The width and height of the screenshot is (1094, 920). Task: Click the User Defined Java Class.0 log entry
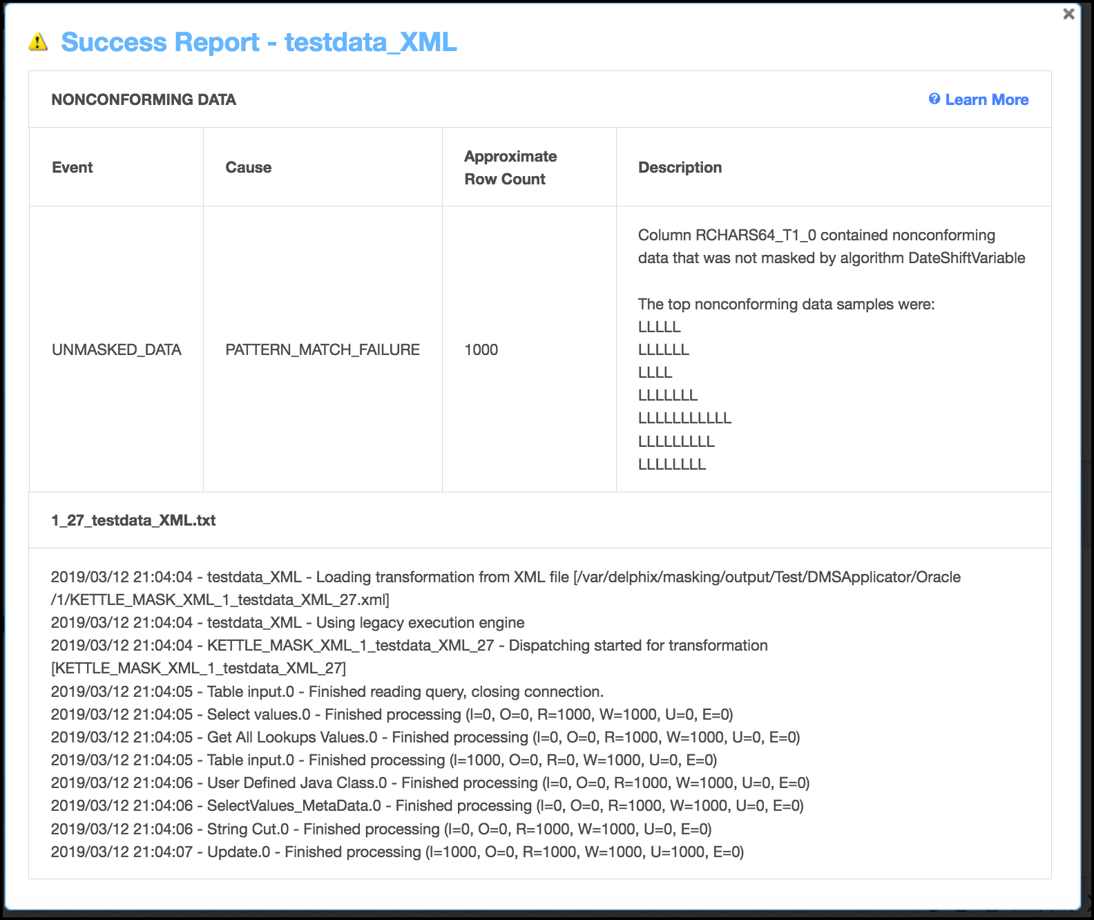[430, 783]
